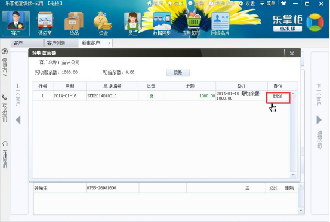This screenshot has height=222, width=330.
Task: Click the dialog table scrollbar down arrow
Action: 293,175
